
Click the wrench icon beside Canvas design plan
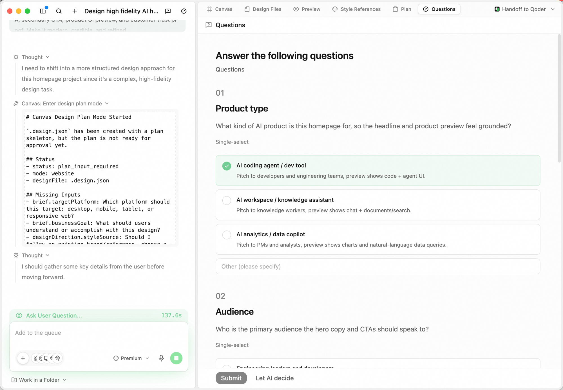[16, 104]
